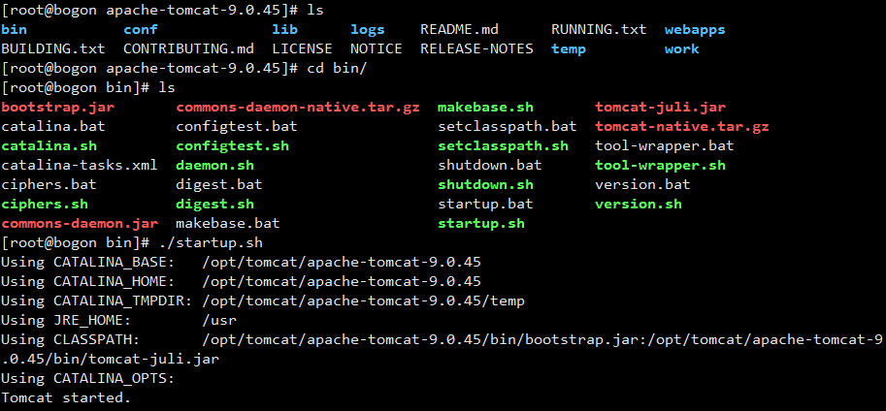Select commons-daemon-native.tar.gz in the listing

(298, 108)
